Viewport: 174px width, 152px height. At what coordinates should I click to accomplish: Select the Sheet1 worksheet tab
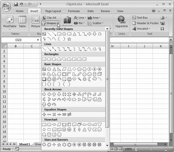pos(24,144)
